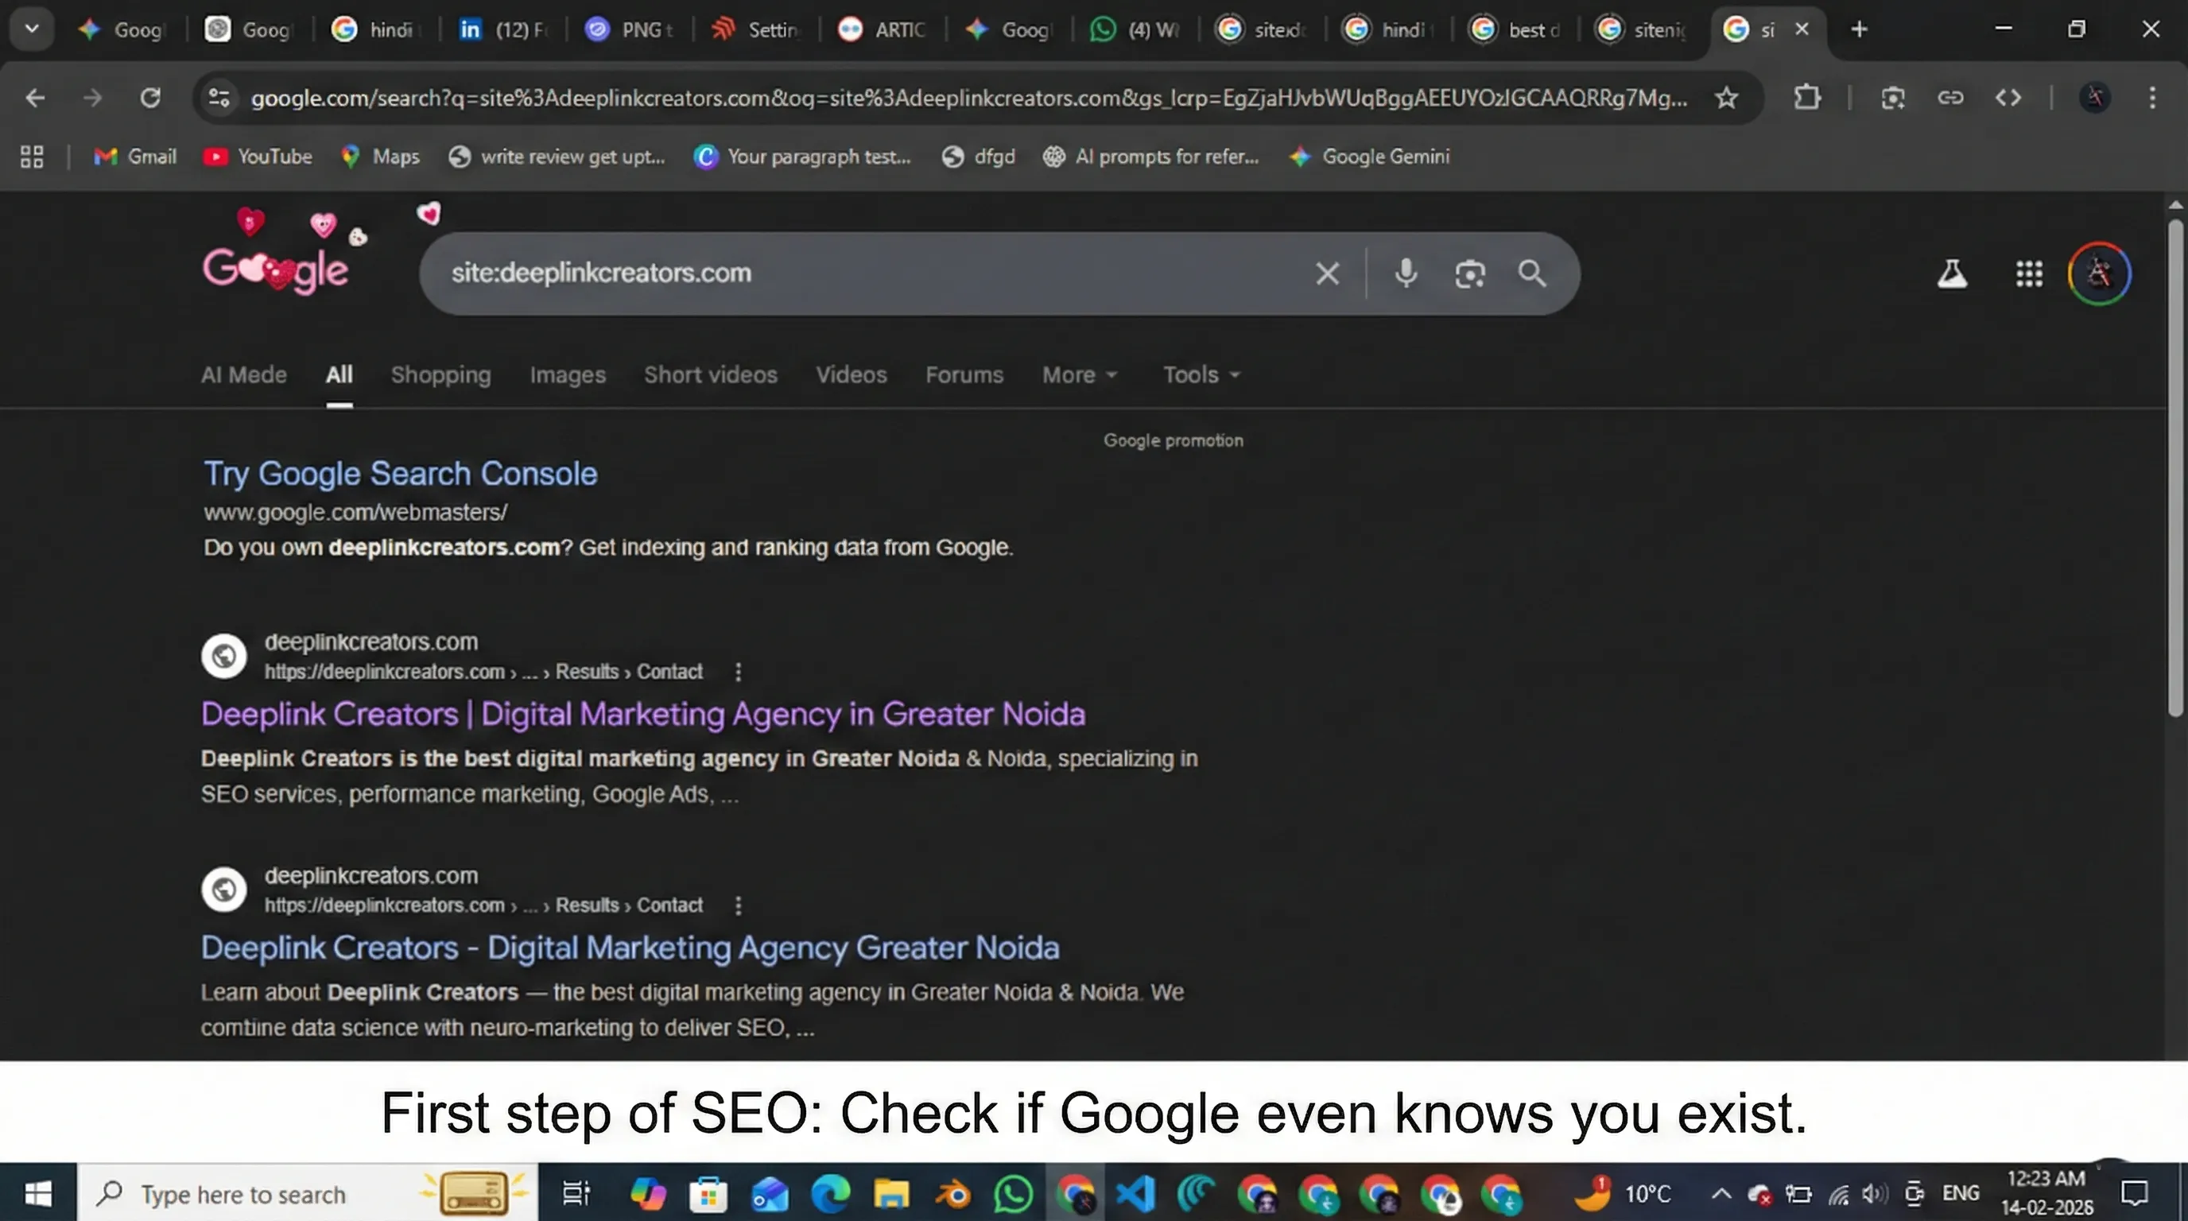The width and height of the screenshot is (2188, 1221).
Task: Switch to the Images tab
Action: click(x=568, y=374)
